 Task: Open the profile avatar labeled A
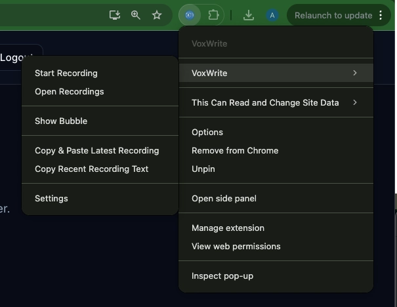[272, 15]
